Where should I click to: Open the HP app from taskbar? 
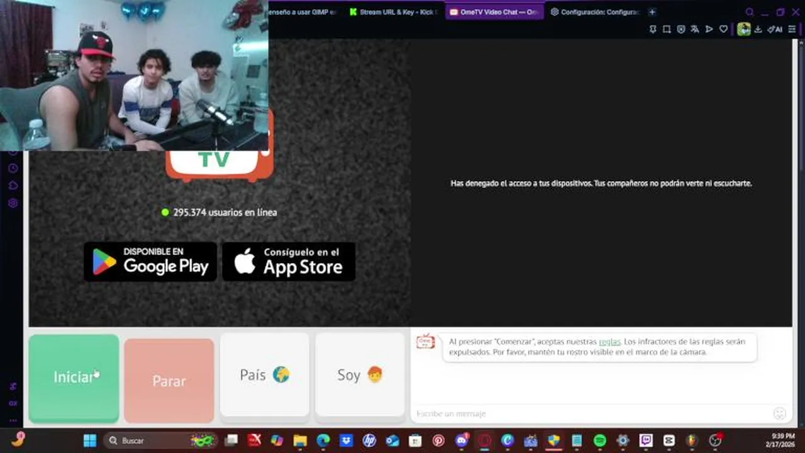tap(369, 440)
